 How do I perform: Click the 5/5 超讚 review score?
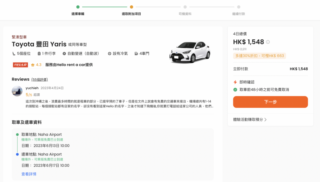pyautogui.click(x=32, y=95)
